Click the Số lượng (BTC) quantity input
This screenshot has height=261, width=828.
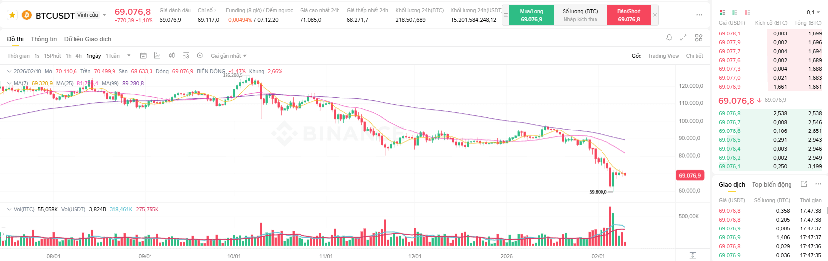(x=580, y=19)
